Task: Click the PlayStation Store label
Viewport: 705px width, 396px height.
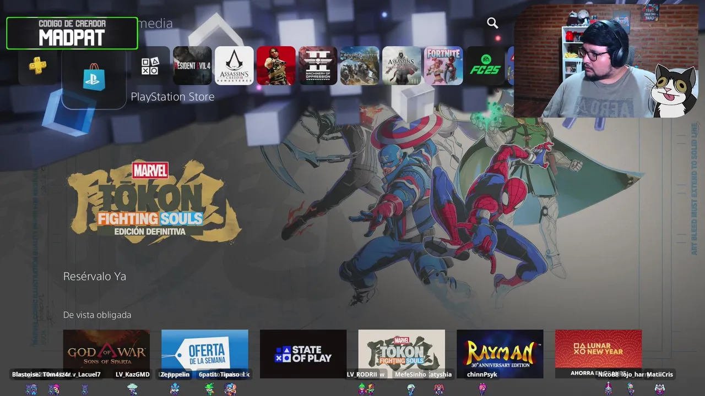Action: click(172, 97)
